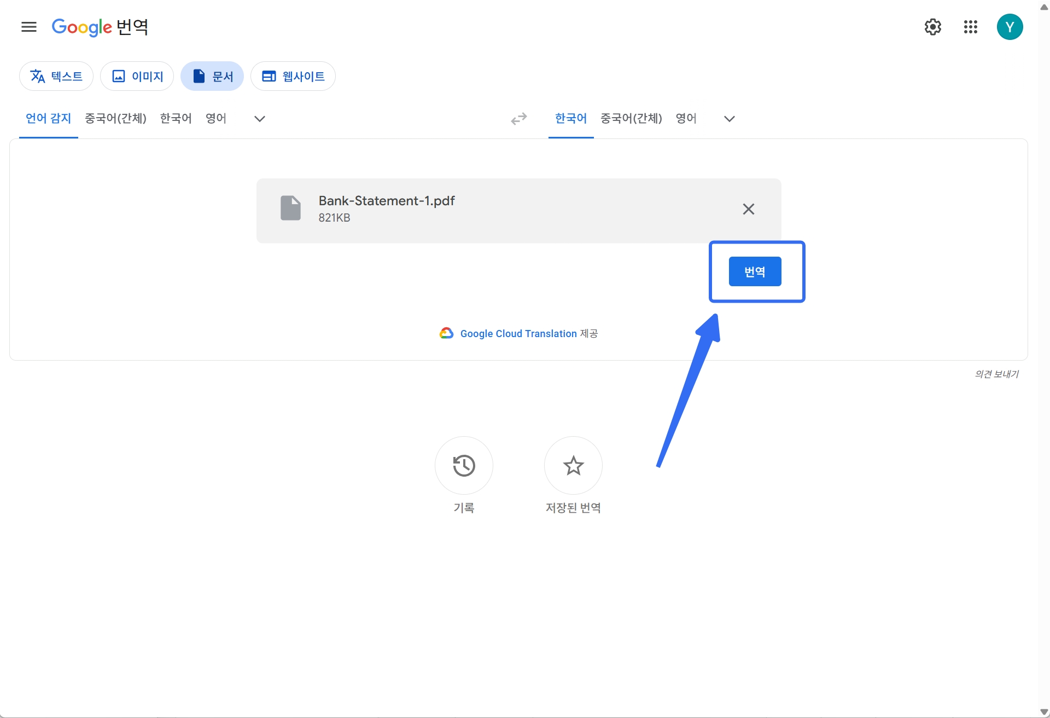Select 중국어(간체) as source language

[116, 119]
